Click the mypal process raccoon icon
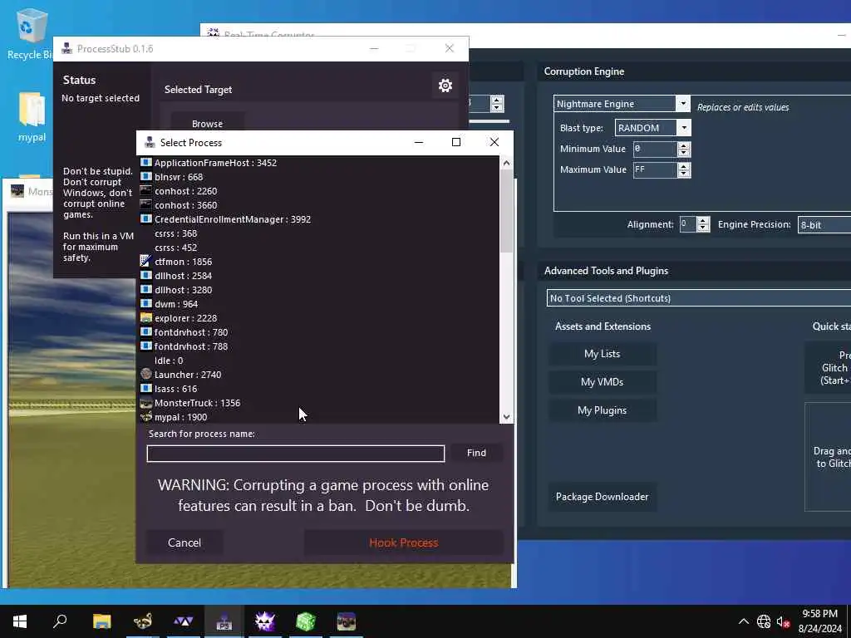Screen dimensions: 851x638 click(146, 417)
